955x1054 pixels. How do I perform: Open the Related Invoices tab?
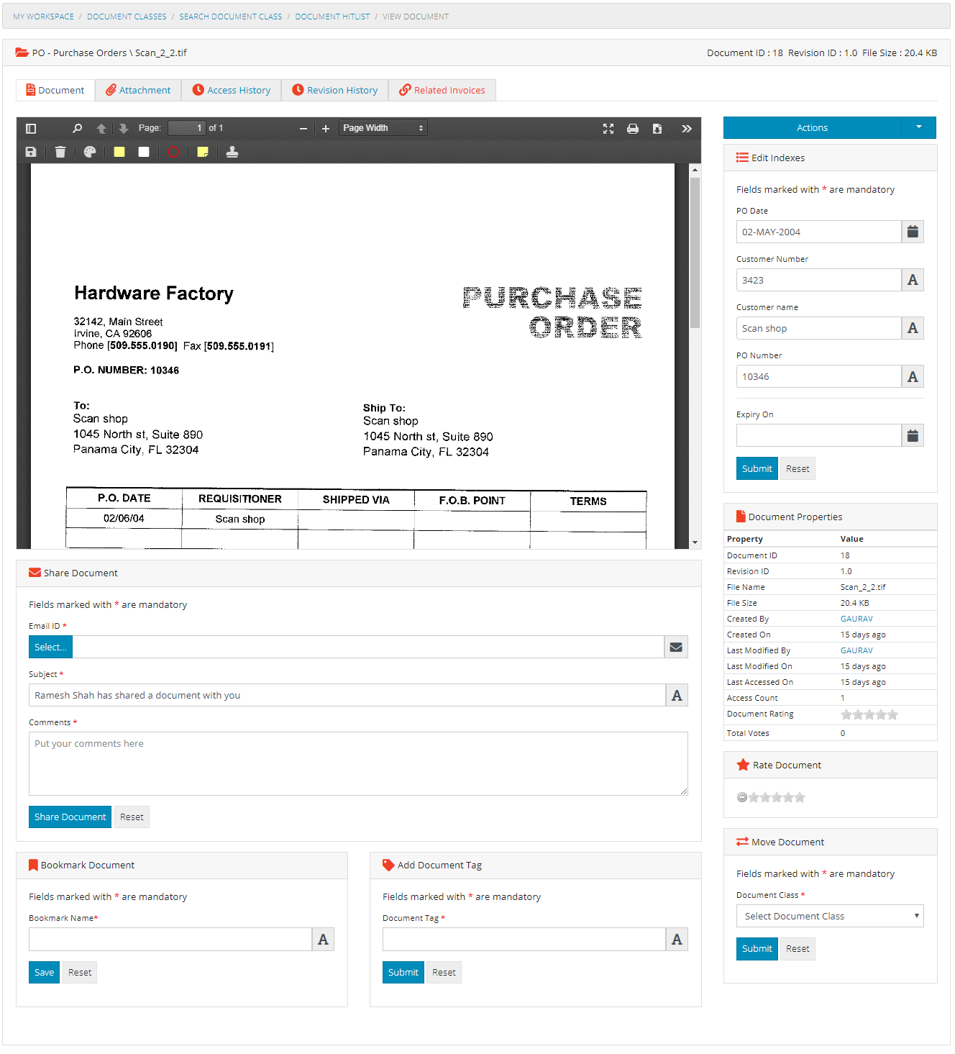point(442,91)
